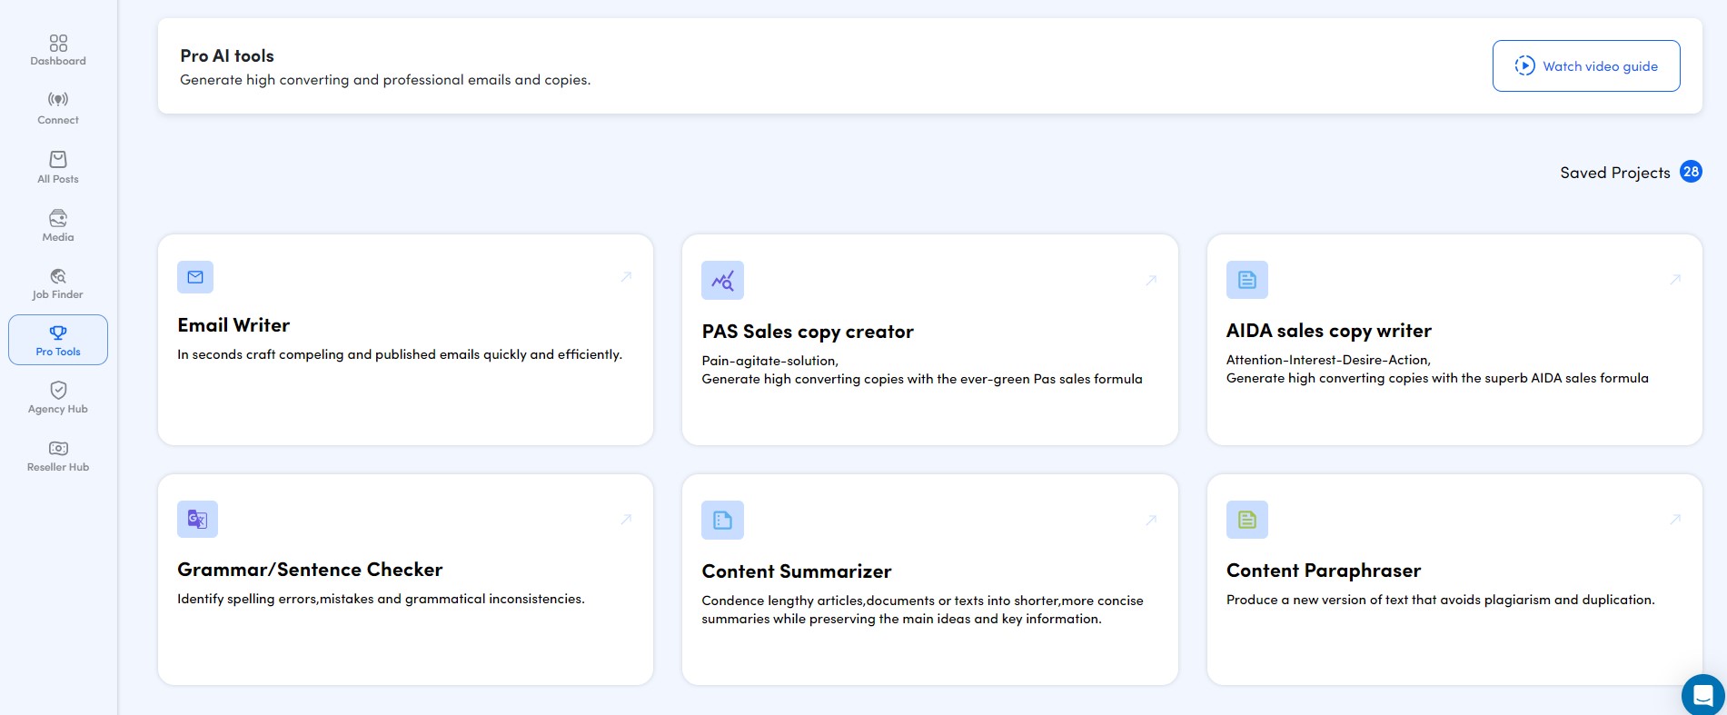The height and width of the screenshot is (715, 1727).
Task: Open the chat support bubble
Action: 1702,696
